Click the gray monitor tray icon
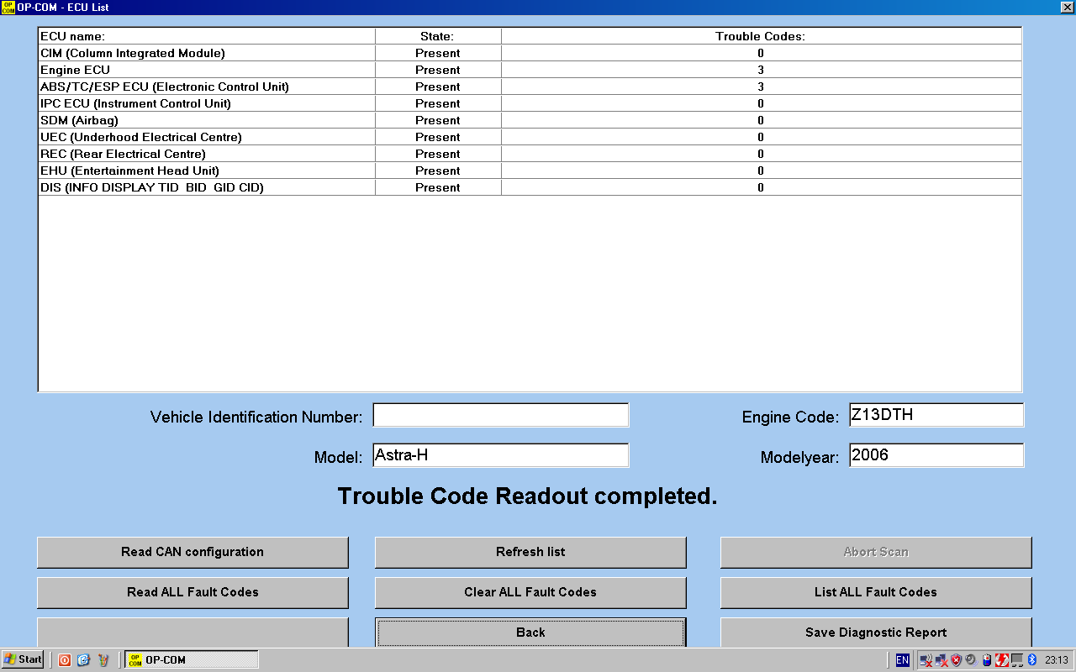 pyautogui.click(x=1017, y=660)
